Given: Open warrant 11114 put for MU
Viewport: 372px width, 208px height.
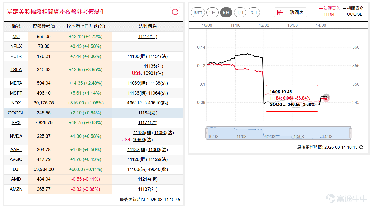Looking at the screenshot, I should coord(148,37).
